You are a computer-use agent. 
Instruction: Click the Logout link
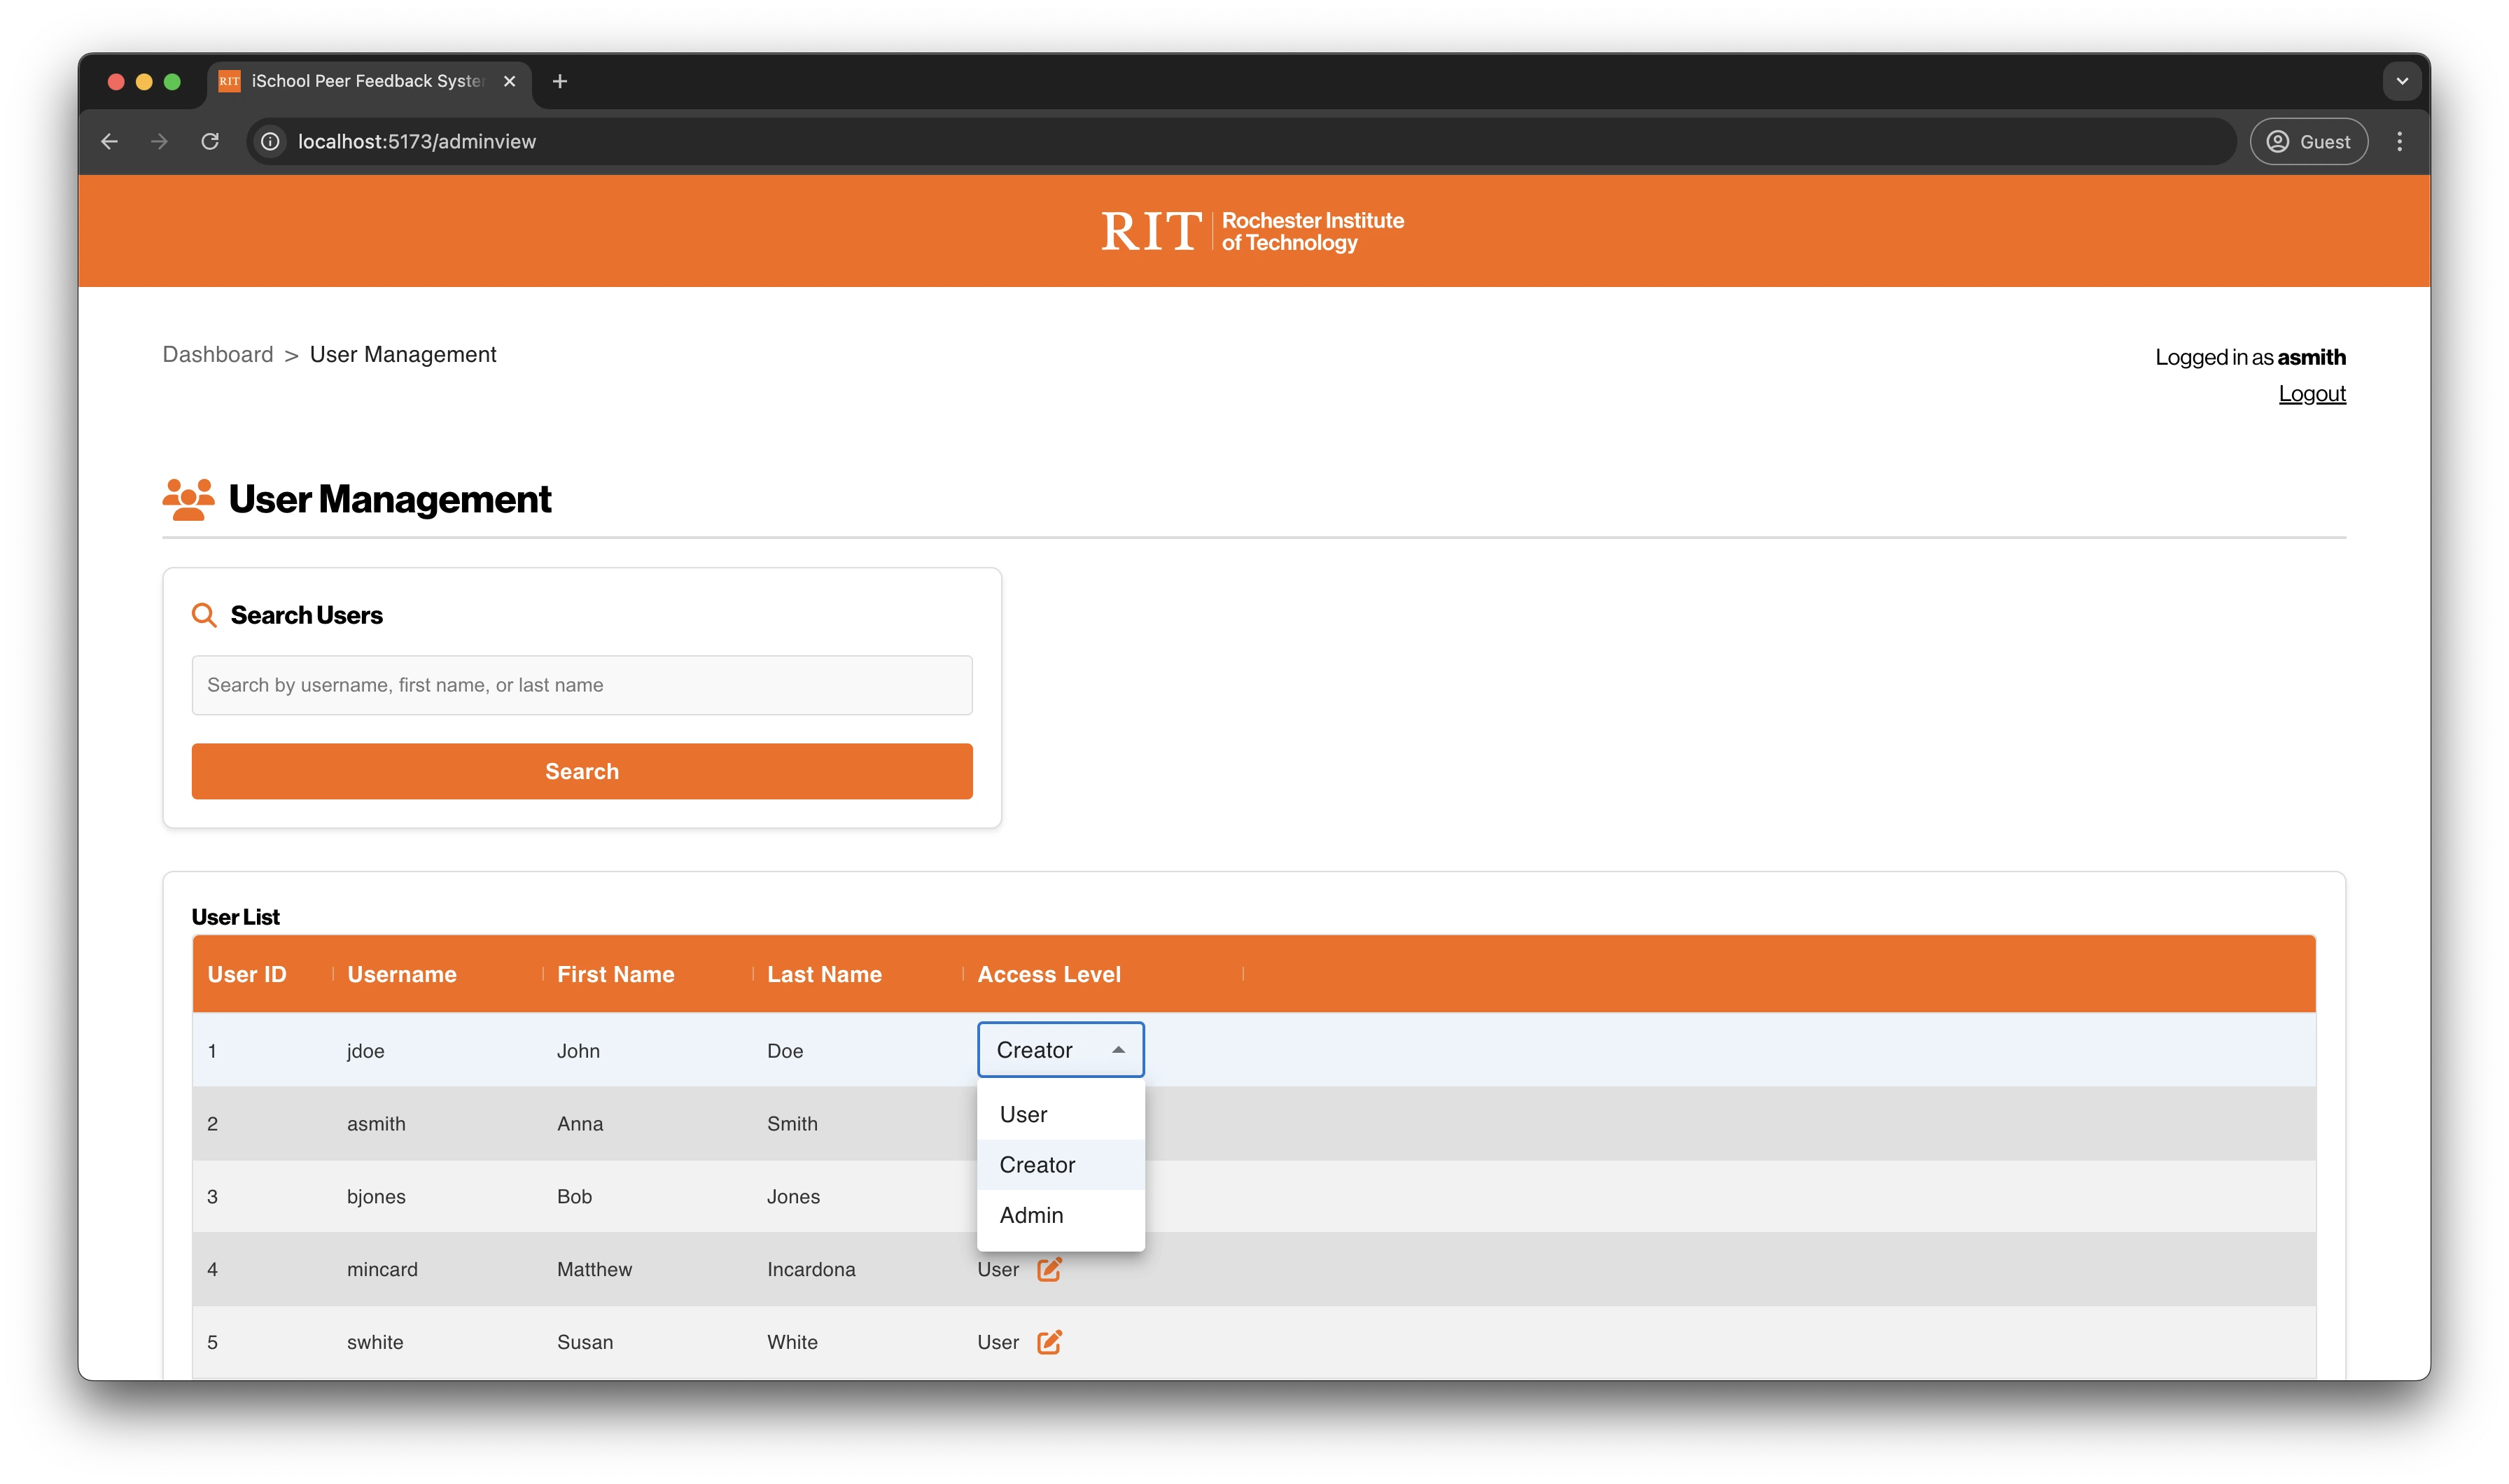tap(2311, 394)
